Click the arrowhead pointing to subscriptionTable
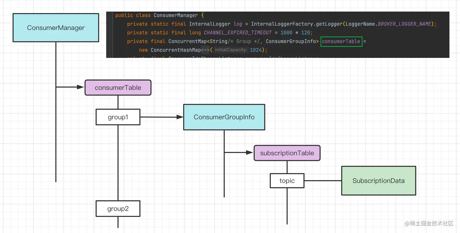The width and height of the screenshot is (460, 233). pos(250,153)
